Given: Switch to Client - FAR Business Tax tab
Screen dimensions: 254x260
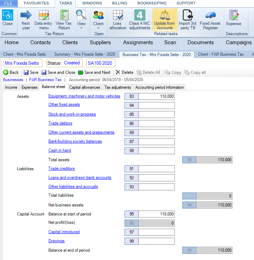Looking at the screenshot, I should [221, 54].
